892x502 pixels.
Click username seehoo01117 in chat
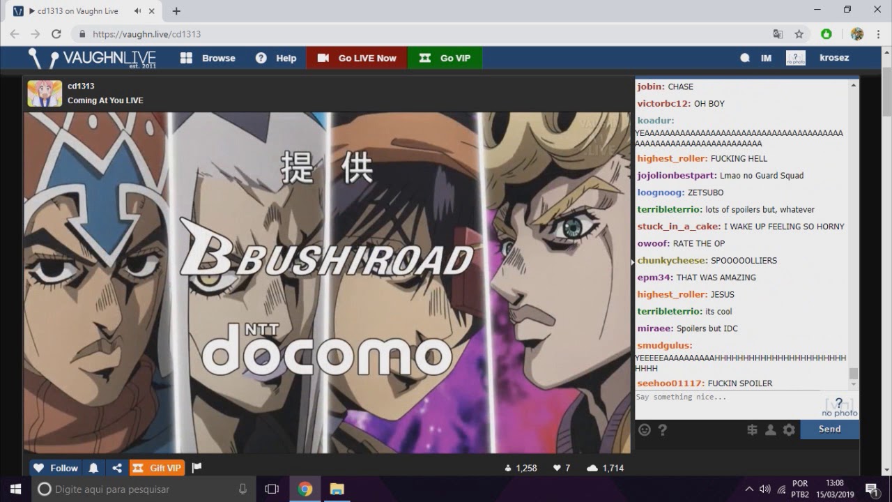(x=670, y=383)
